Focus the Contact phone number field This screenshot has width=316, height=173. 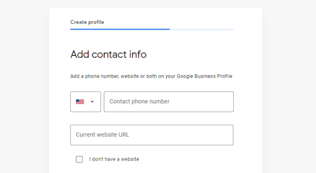click(x=169, y=102)
